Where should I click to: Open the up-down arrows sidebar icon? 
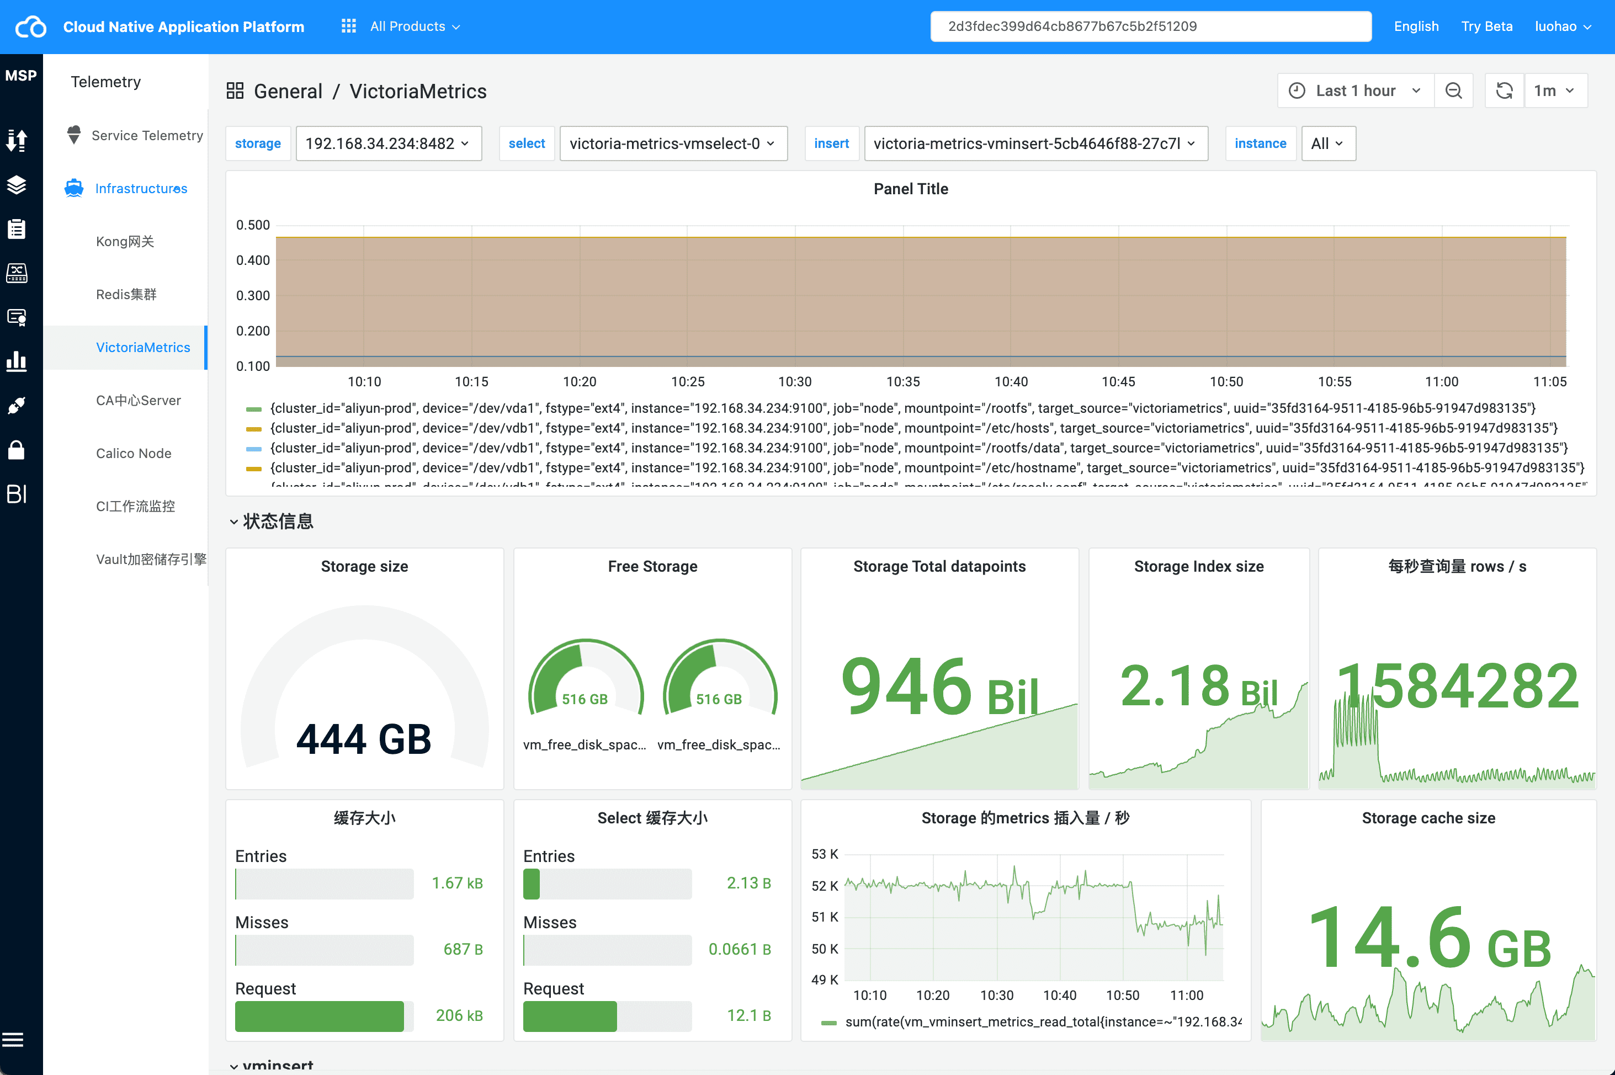(17, 140)
